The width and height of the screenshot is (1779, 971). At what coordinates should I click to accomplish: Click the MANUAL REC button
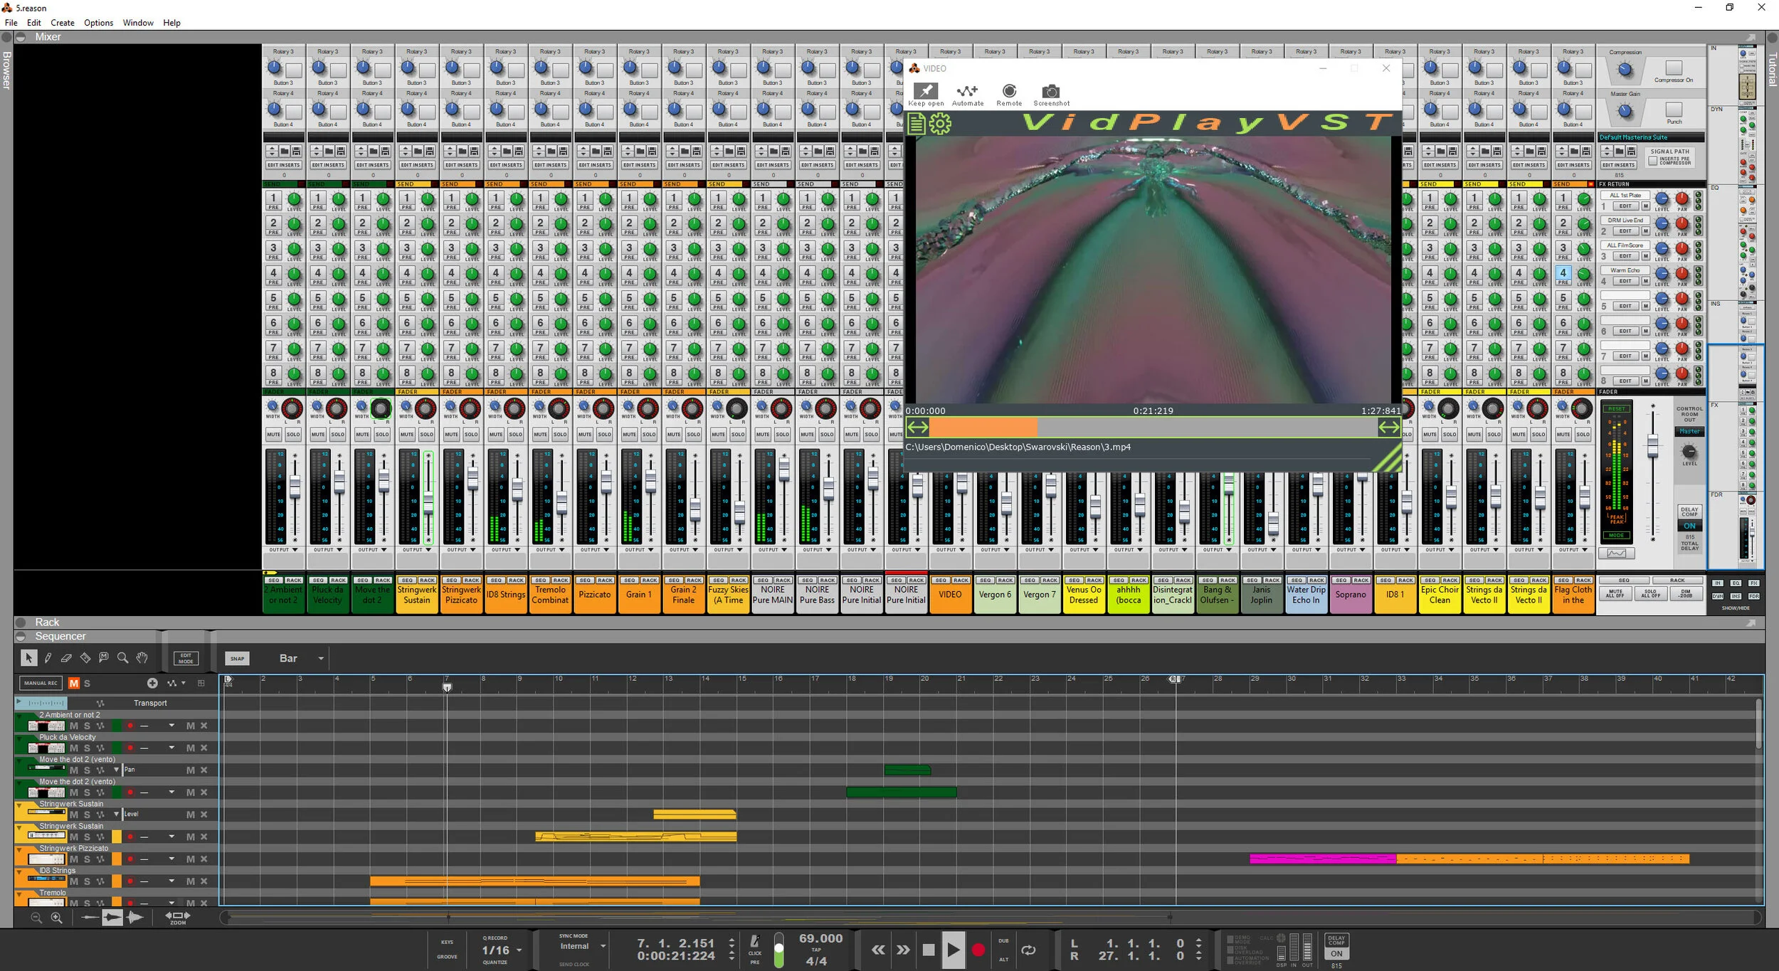click(41, 683)
